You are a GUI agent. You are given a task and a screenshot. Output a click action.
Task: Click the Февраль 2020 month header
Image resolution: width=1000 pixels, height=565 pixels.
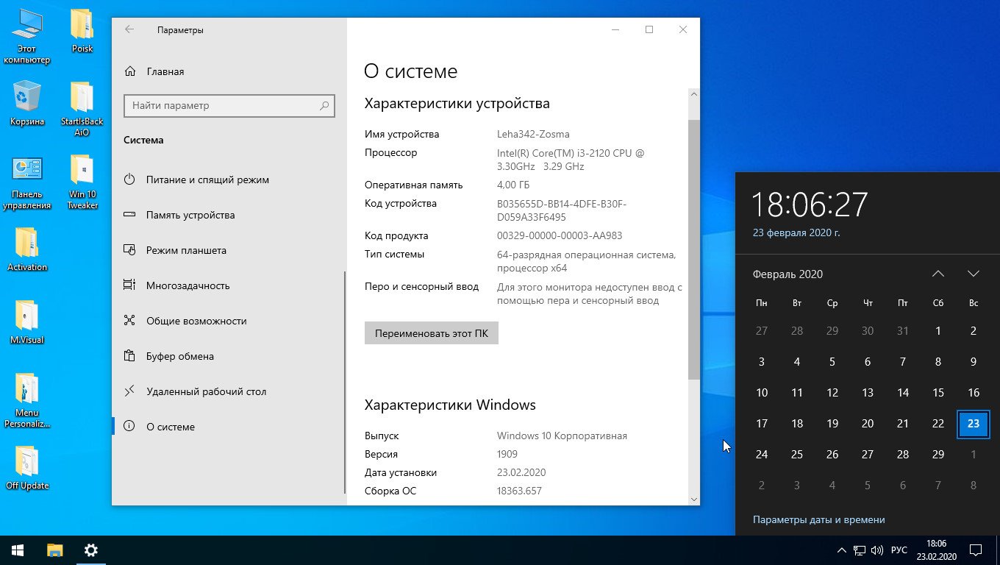(787, 274)
